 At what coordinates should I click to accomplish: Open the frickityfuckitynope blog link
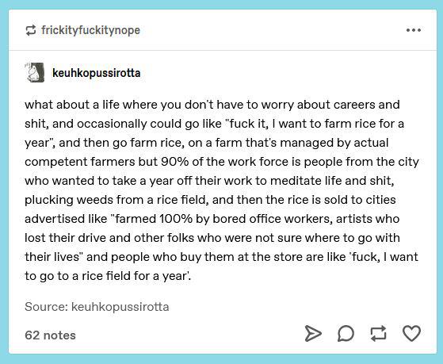tap(90, 30)
